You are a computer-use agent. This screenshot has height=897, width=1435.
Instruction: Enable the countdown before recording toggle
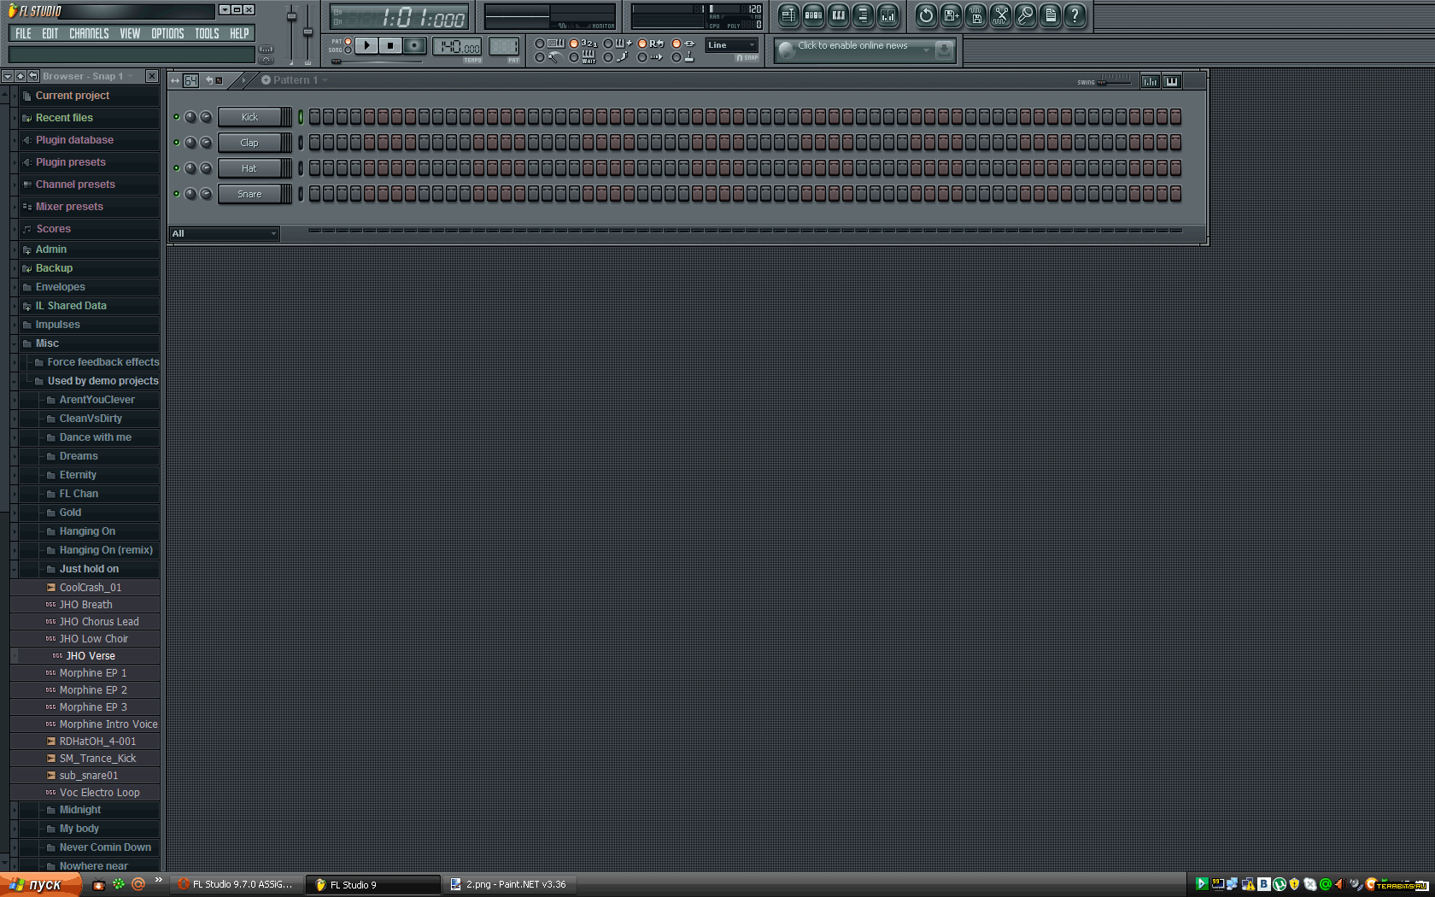(574, 44)
